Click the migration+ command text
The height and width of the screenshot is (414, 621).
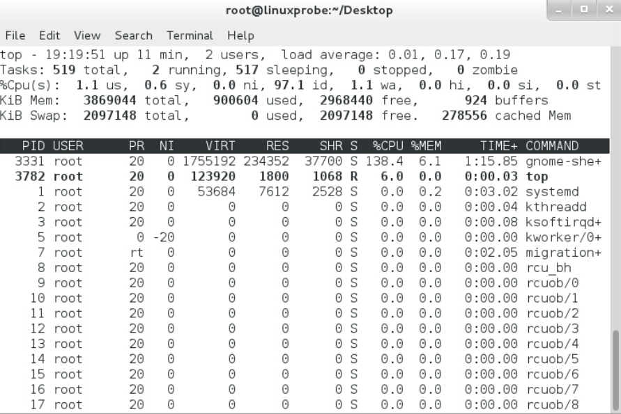[564, 253]
